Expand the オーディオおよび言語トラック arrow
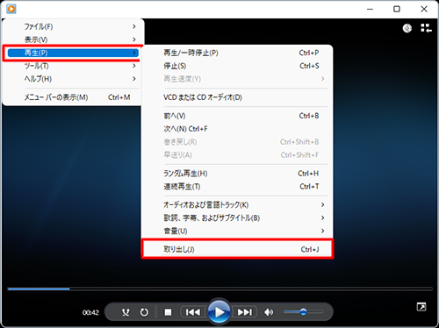Screen dimensions: 439x328 click(322, 205)
